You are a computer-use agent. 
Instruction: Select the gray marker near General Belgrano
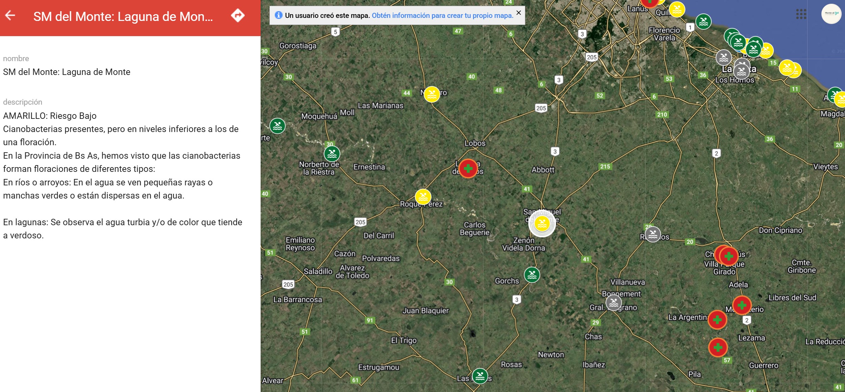pos(613,303)
